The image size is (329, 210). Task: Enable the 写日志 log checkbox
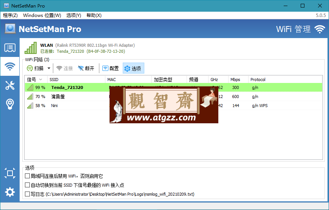coord(27,194)
